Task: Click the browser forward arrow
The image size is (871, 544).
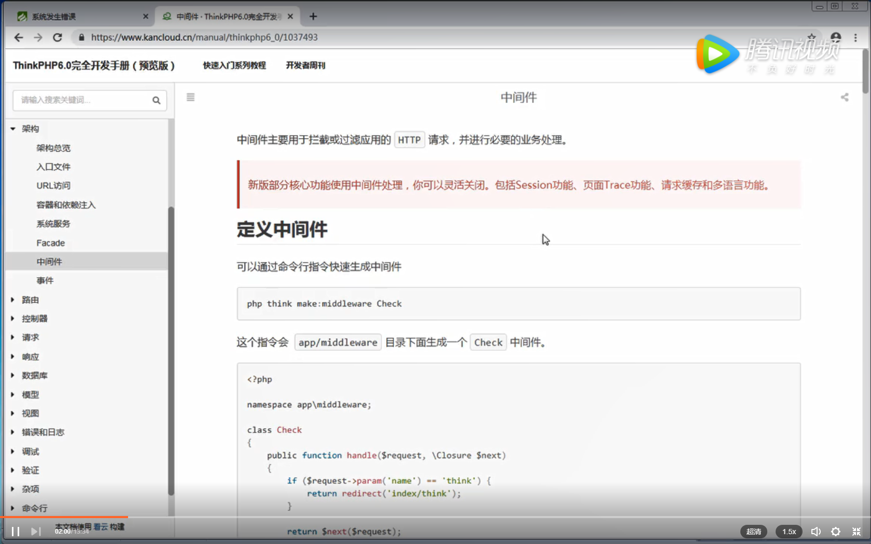Action: click(38, 37)
